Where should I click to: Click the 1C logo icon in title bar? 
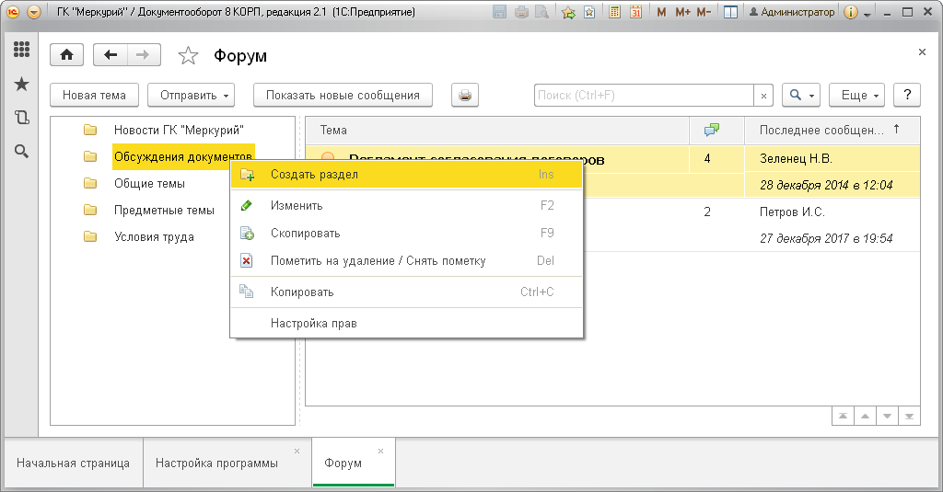tap(13, 11)
